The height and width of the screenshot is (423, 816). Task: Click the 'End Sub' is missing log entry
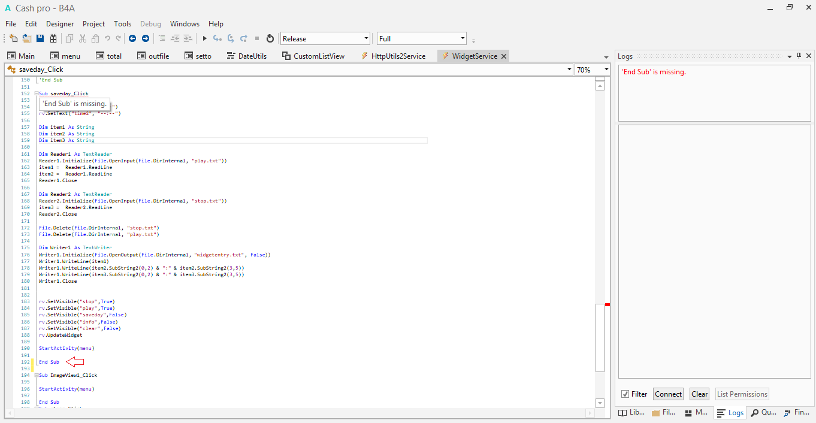click(654, 72)
